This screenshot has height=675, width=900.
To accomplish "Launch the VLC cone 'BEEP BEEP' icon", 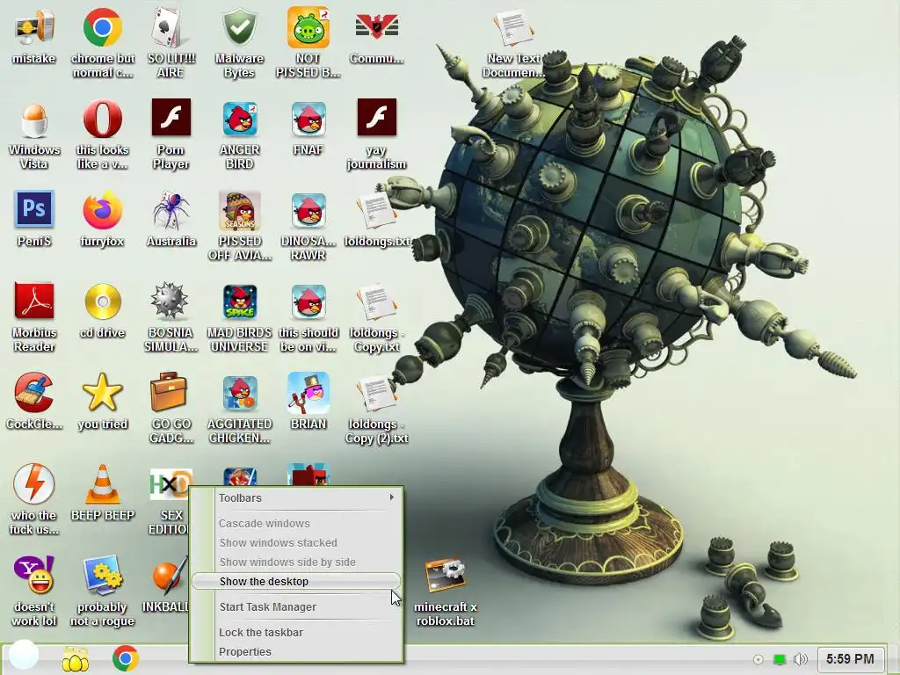I will [102, 485].
